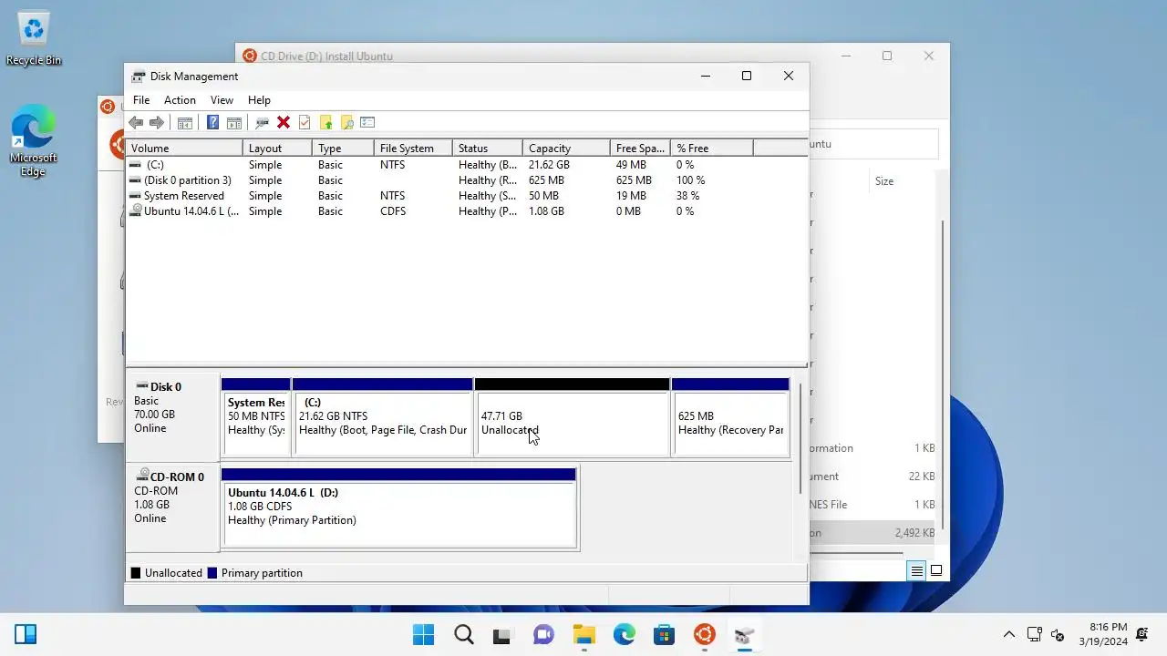This screenshot has width=1167, height=656.
Task: Sort by File System column header
Action: coord(413,148)
